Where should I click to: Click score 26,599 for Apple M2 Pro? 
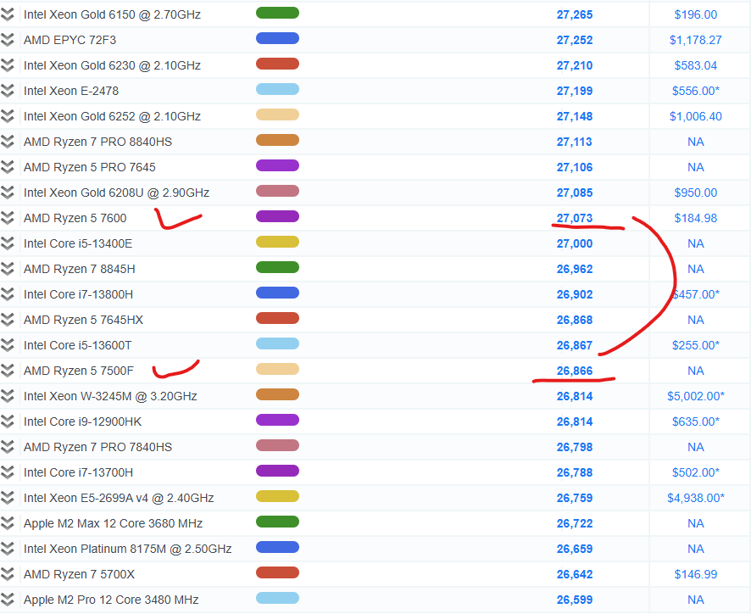574,600
